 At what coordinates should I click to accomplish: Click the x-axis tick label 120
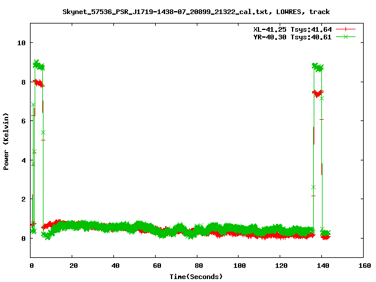pyautogui.click(x=281, y=266)
